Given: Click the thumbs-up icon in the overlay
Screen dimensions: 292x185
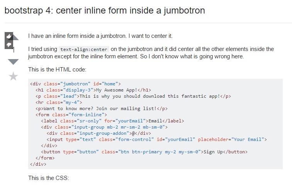Looking at the screenshot, I should coord(9,36).
